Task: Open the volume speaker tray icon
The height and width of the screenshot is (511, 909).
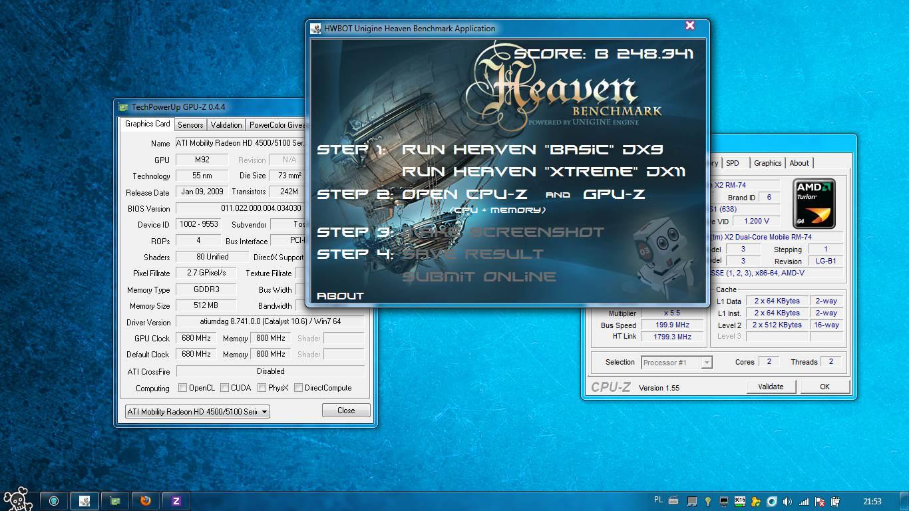Action: tap(788, 502)
